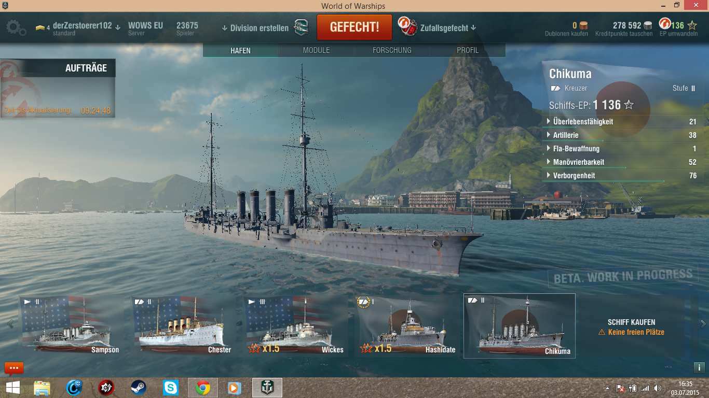This screenshot has height=398, width=709.
Task: Open the red gear app on the taskbar
Action: (106, 388)
